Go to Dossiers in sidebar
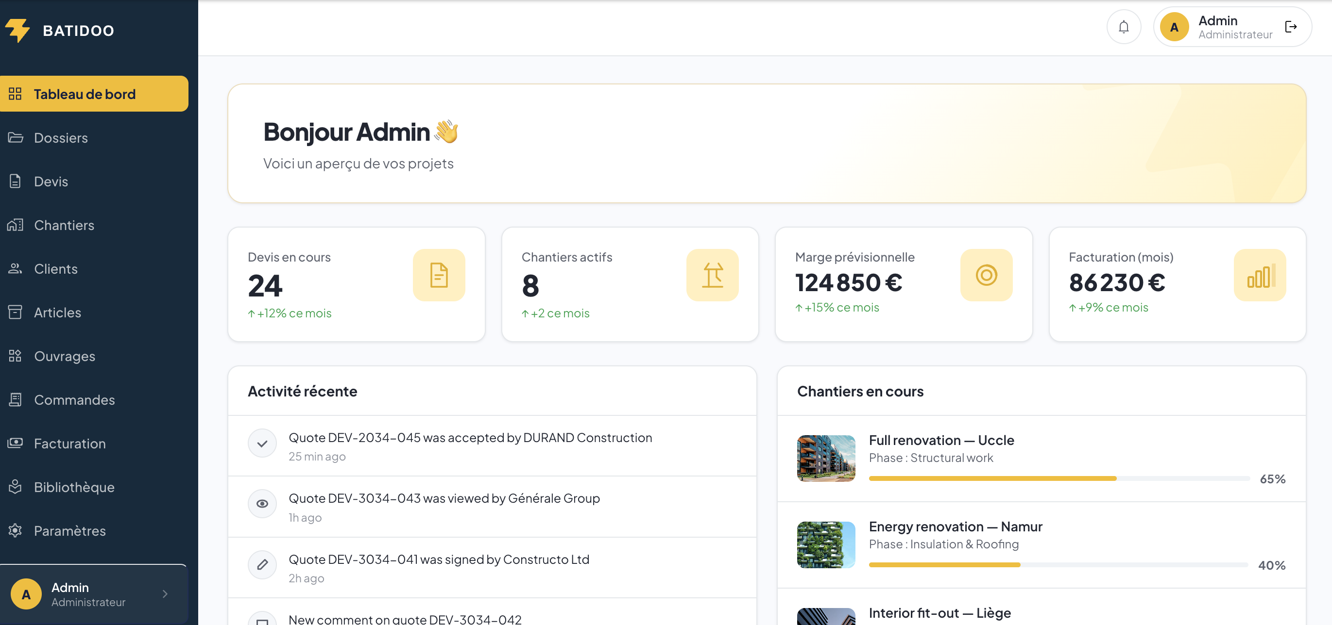The width and height of the screenshot is (1332, 625). (x=94, y=137)
